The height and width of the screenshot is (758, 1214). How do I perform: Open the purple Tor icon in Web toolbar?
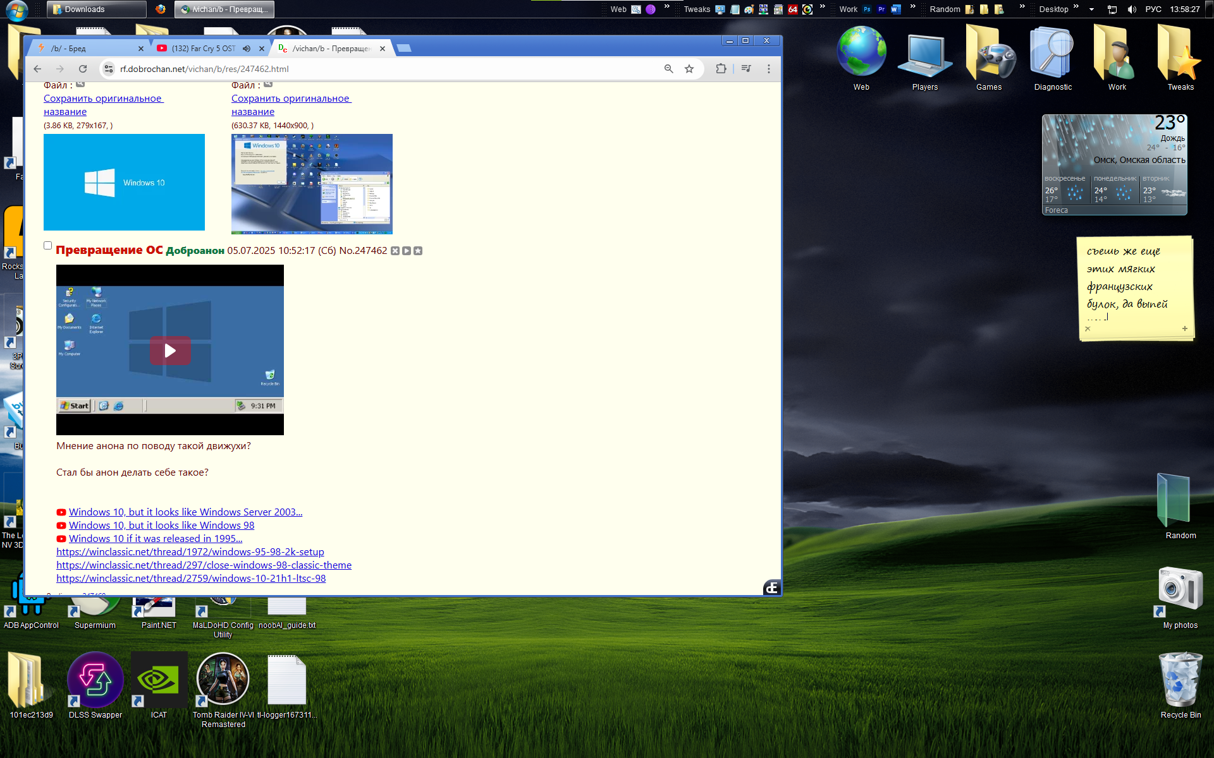pyautogui.click(x=651, y=9)
